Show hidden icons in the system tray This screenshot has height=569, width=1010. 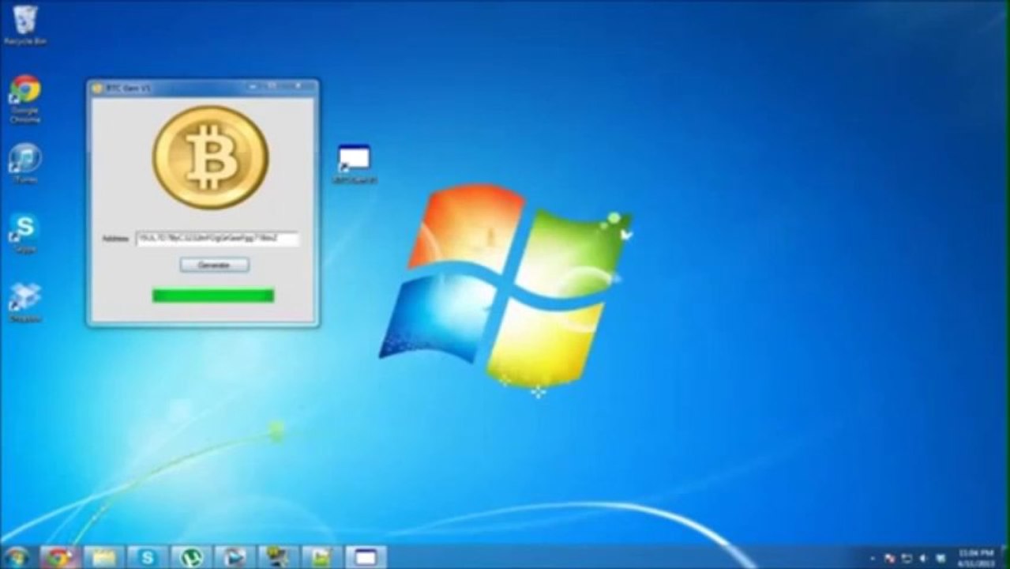point(873,559)
